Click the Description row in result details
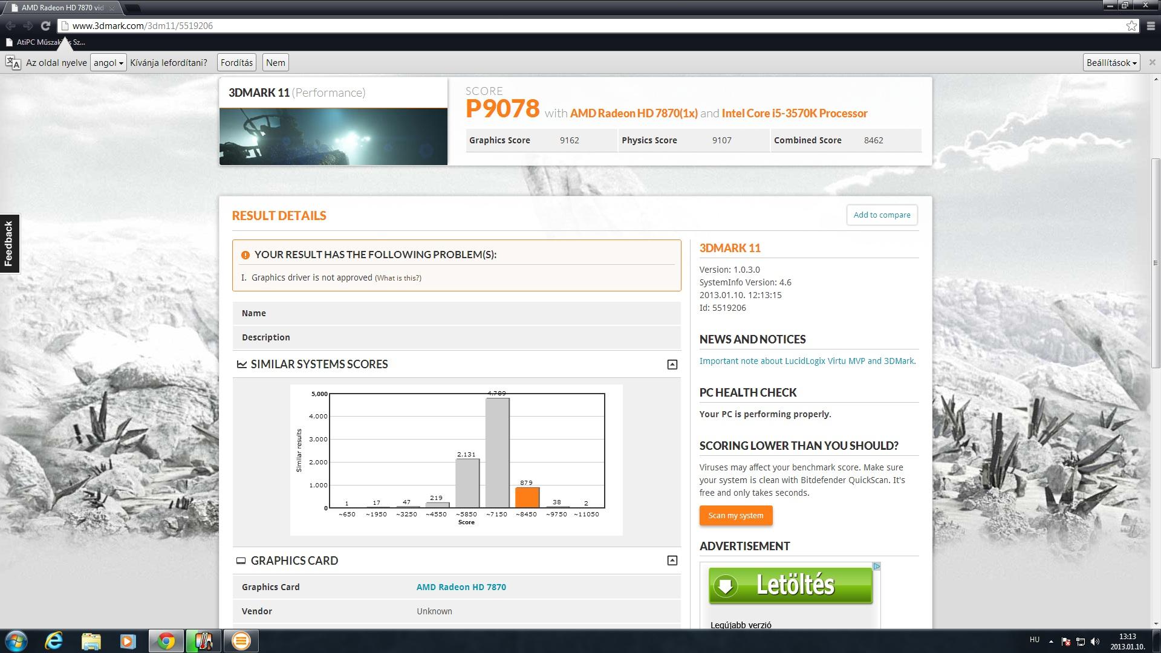The height and width of the screenshot is (653, 1161). click(457, 337)
